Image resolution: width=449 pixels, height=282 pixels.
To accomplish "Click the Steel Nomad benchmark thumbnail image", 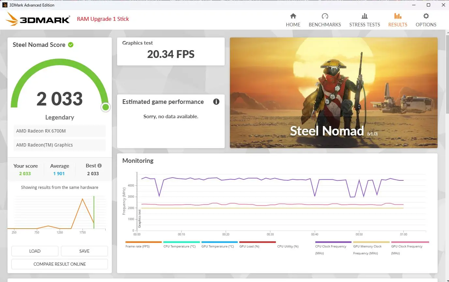I will (x=333, y=92).
